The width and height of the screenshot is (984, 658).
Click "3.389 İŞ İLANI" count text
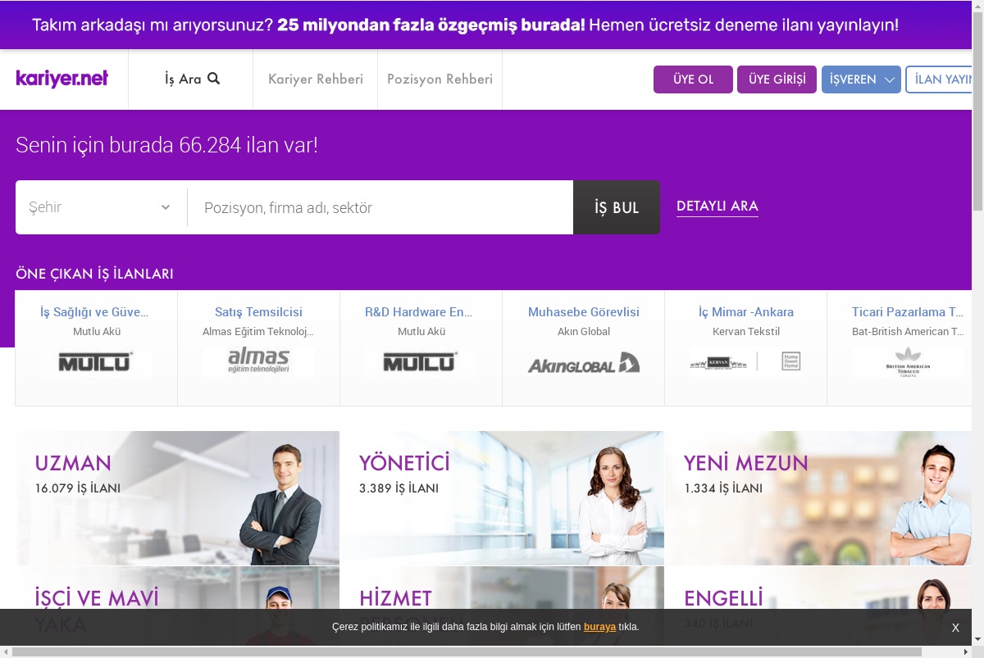[399, 488]
